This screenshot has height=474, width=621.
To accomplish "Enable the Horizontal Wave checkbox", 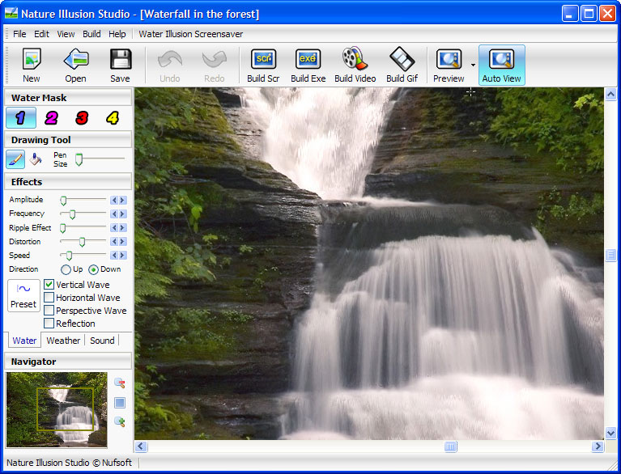I will pos(49,298).
